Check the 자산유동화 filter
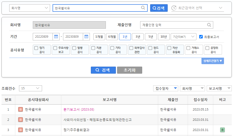 [169, 48]
